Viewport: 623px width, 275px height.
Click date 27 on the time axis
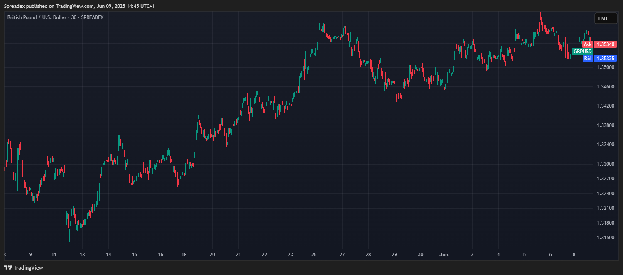tap(342, 255)
